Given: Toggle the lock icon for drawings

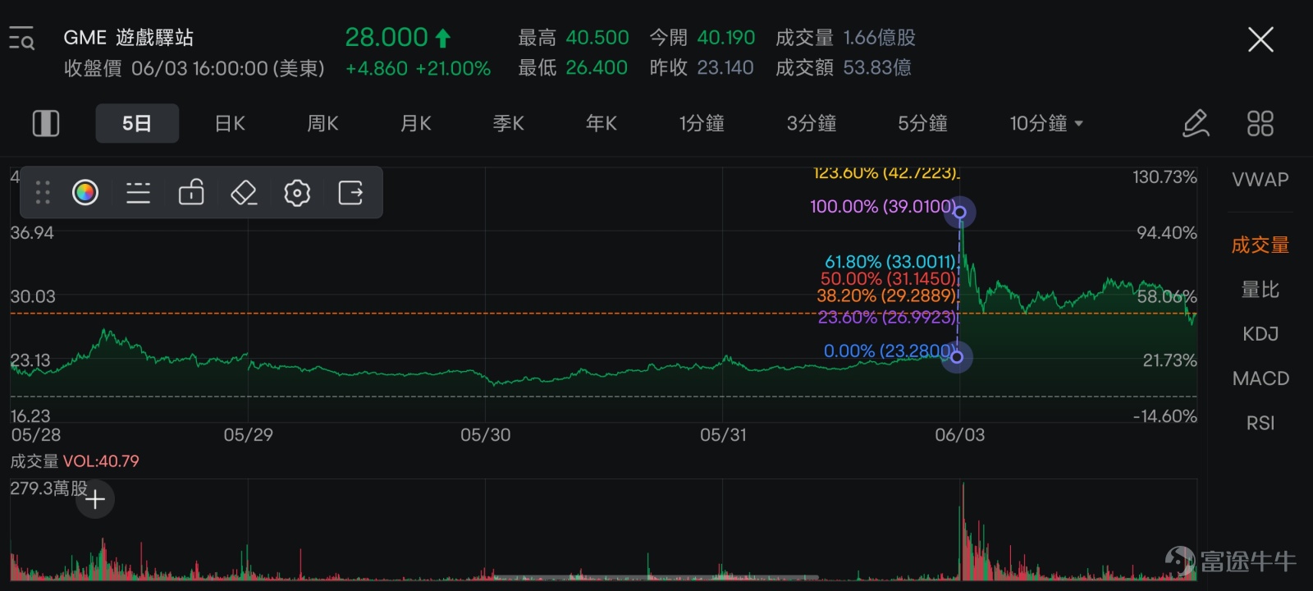Looking at the screenshot, I should coord(191,192).
